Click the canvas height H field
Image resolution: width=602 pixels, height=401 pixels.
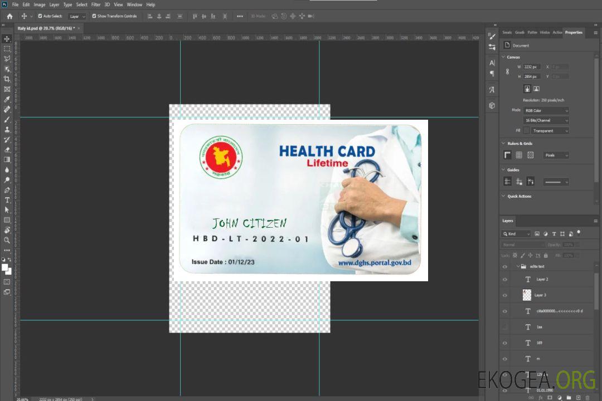pos(532,77)
